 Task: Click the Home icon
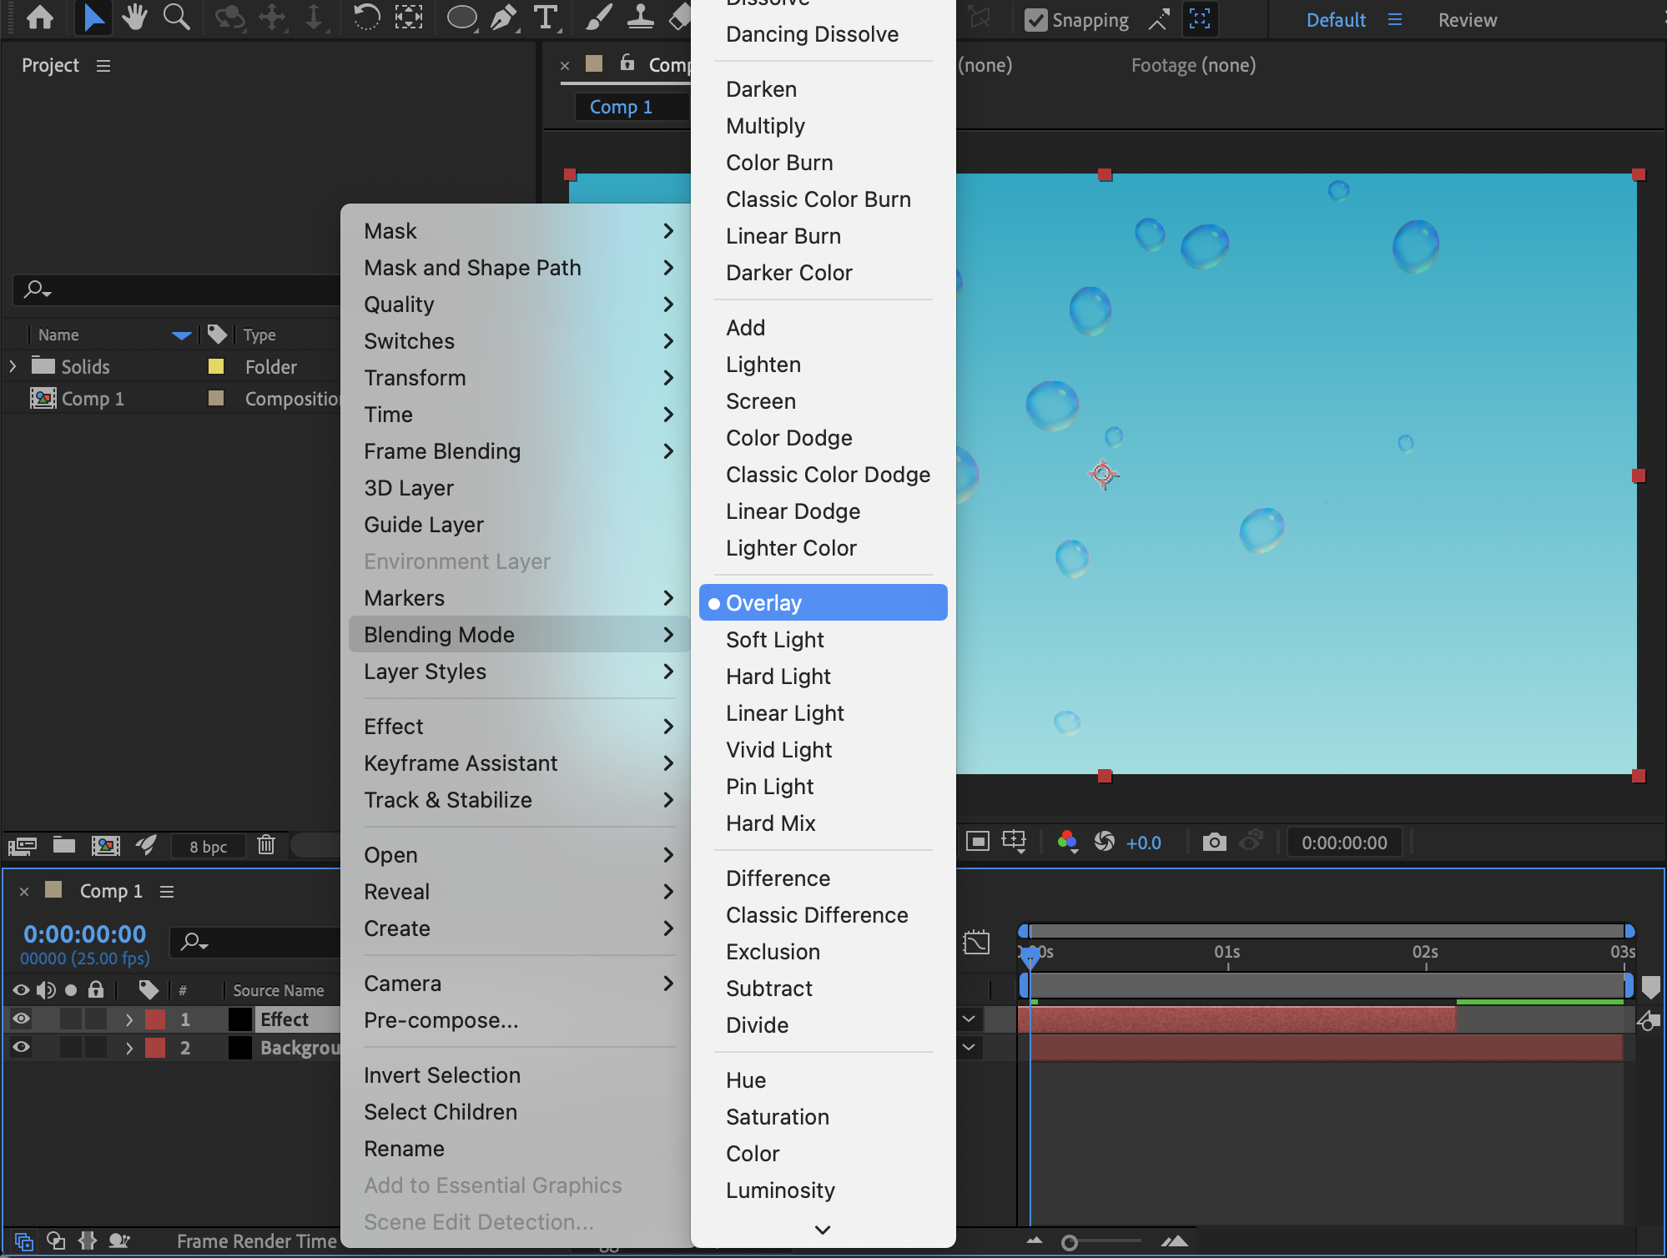click(40, 18)
